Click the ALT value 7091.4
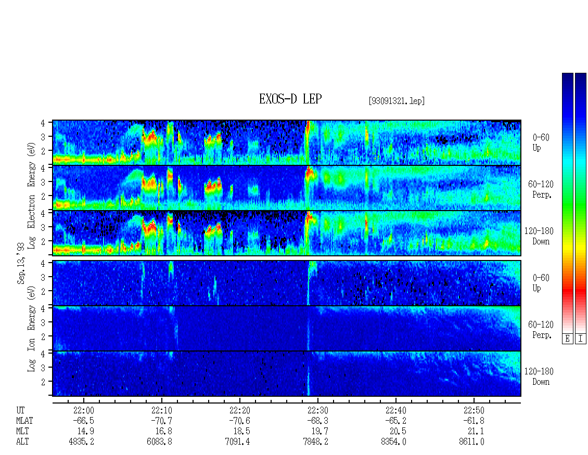Screen dimensions: 588x455 click(x=237, y=442)
